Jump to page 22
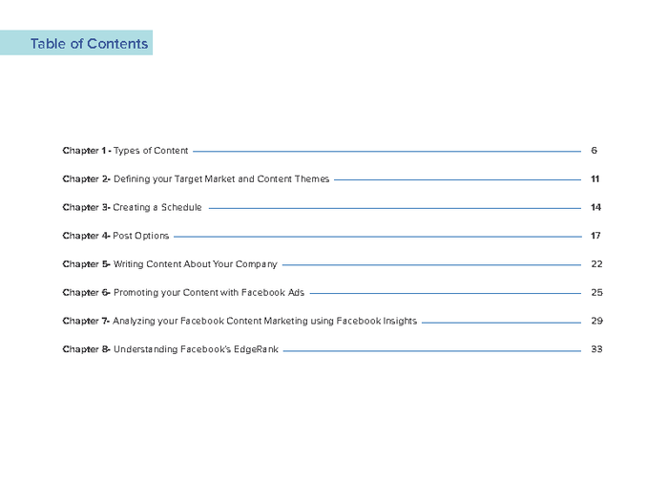Image resolution: width=668 pixels, height=501 pixels. [x=596, y=264]
